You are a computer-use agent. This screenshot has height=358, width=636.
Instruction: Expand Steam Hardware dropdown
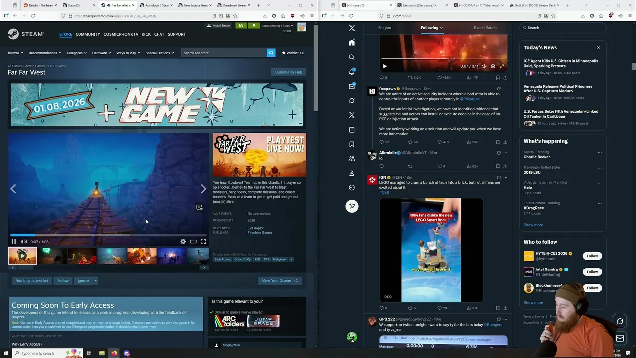tap(101, 53)
